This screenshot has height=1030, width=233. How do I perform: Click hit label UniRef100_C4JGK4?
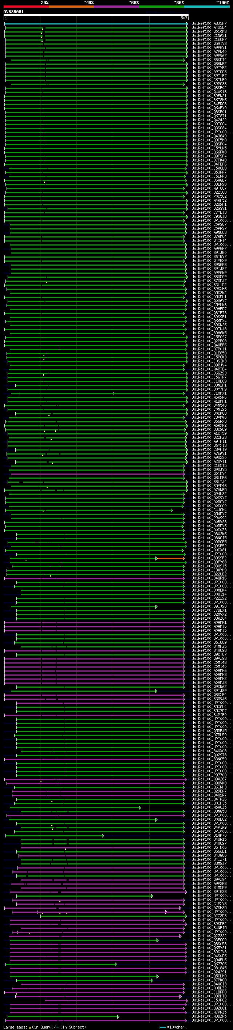coord(209,510)
